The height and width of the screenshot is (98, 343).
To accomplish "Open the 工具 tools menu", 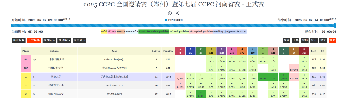I will (296, 40).
